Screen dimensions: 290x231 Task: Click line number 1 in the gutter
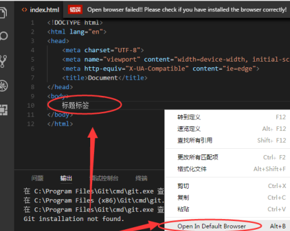coord(32,22)
